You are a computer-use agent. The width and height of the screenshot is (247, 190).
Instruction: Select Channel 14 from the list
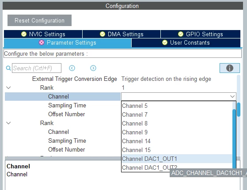point(177,141)
